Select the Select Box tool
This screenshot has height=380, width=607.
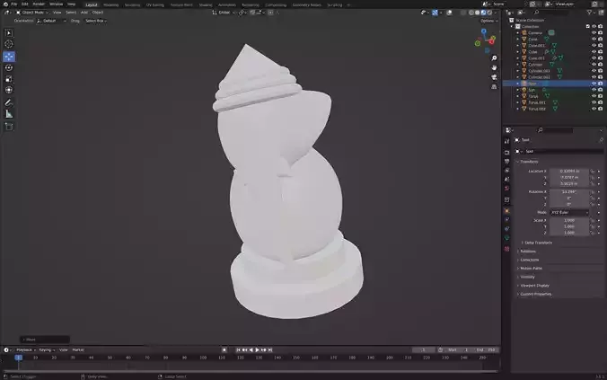click(x=9, y=33)
